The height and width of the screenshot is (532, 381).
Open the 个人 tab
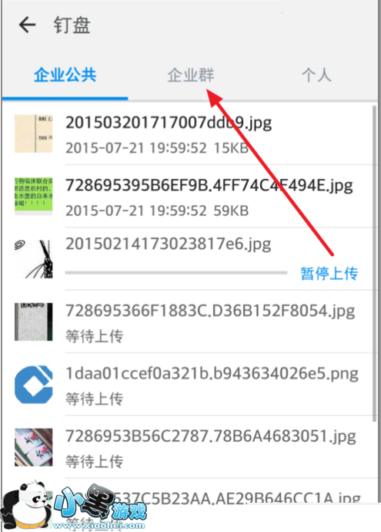tap(316, 75)
